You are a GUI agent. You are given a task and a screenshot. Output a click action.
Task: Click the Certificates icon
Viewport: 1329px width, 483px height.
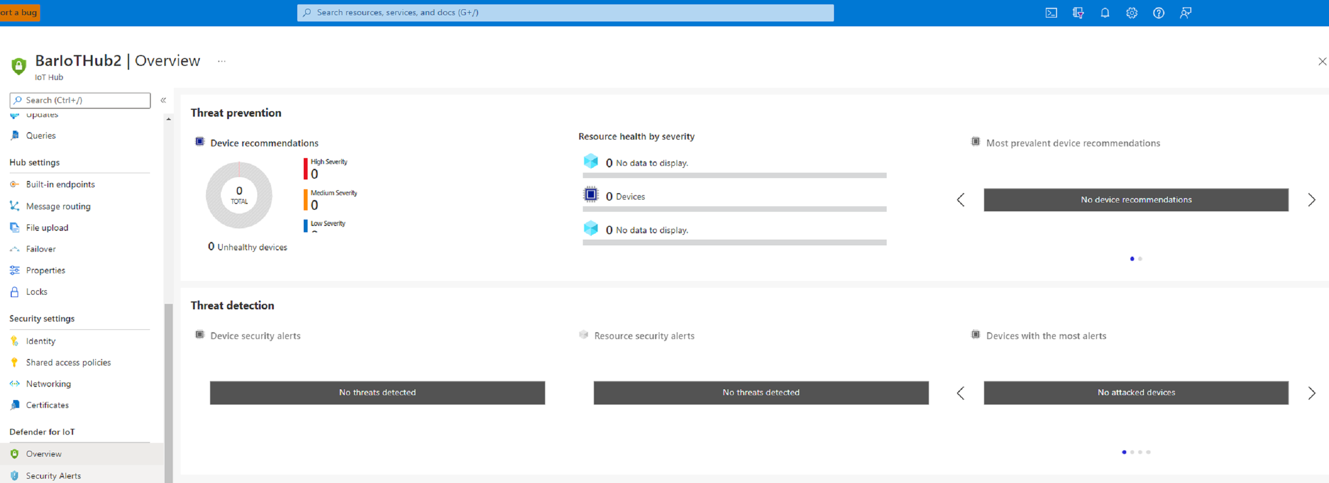click(15, 405)
